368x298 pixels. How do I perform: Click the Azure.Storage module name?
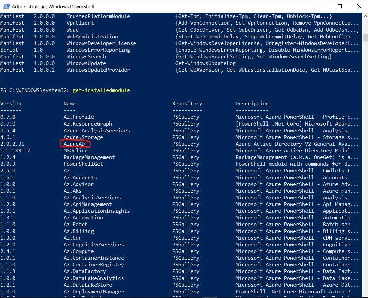pos(83,137)
